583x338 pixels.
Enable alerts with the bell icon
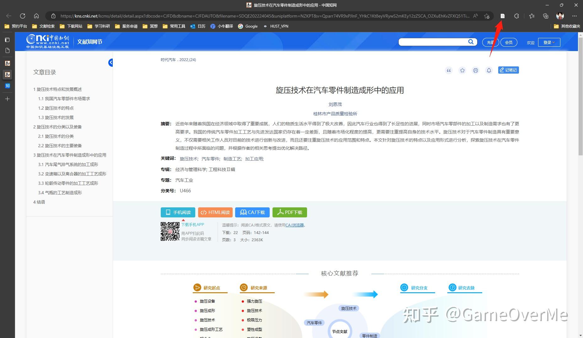pos(489,70)
